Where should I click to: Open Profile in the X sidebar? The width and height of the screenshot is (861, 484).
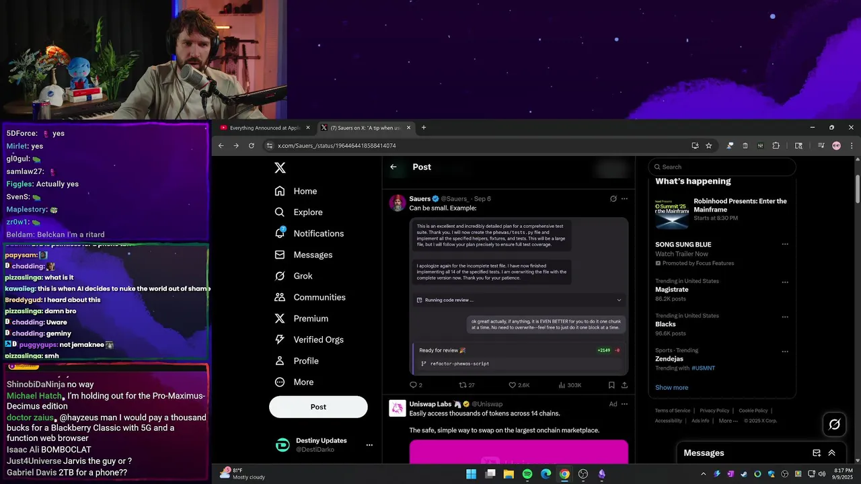[x=297, y=361]
